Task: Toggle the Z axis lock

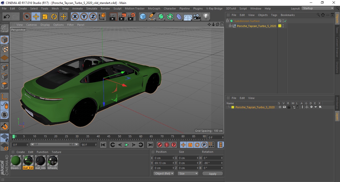Action: [93, 17]
